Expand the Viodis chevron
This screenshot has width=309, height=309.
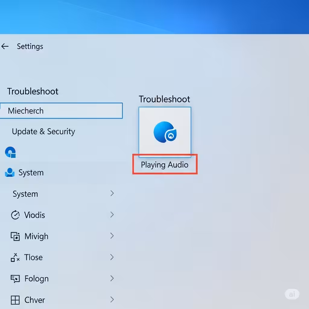click(x=112, y=215)
